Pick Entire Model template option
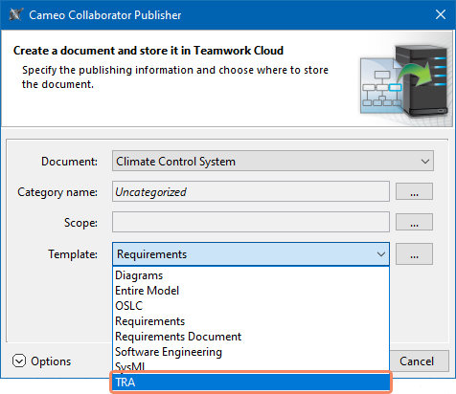The height and width of the screenshot is (394, 456). [251, 291]
